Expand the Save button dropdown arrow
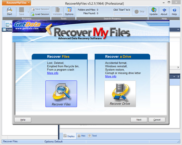Screen dimensions: 182x145 click(x=28, y=12)
